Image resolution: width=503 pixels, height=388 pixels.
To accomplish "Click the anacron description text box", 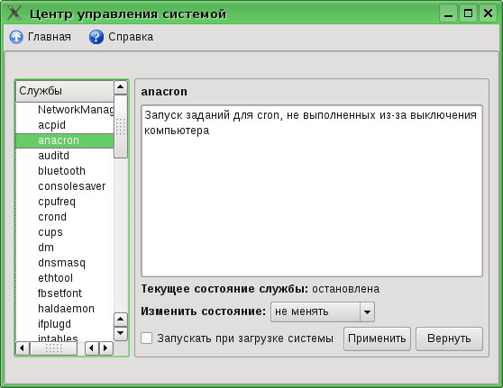I will (x=312, y=191).
